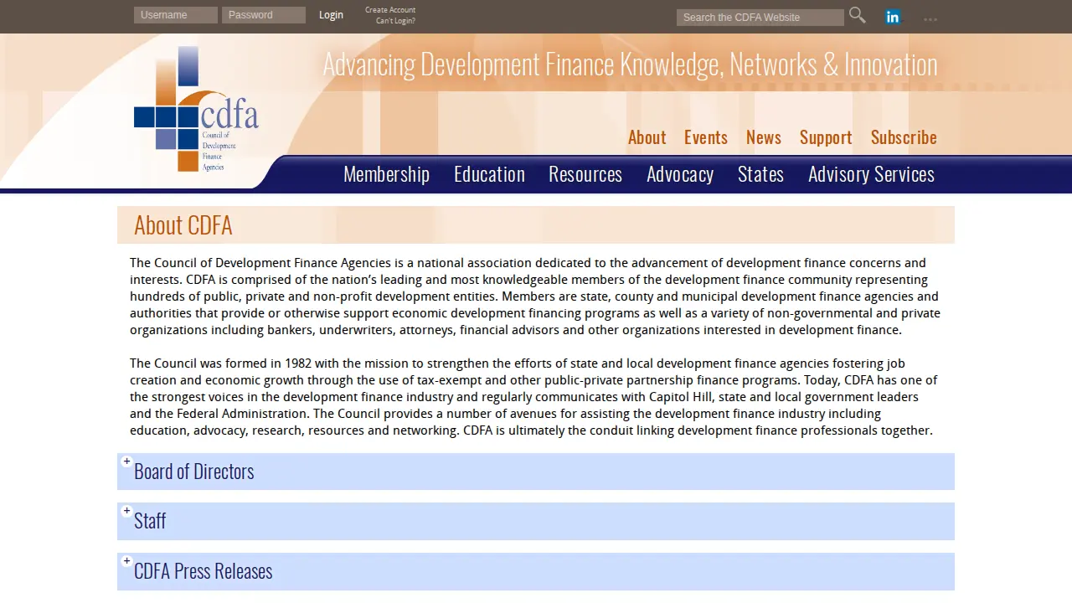Focus the Username field
This screenshot has width=1072, height=603.
pos(176,15)
